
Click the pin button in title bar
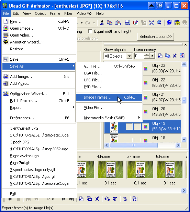tap(160, 6)
